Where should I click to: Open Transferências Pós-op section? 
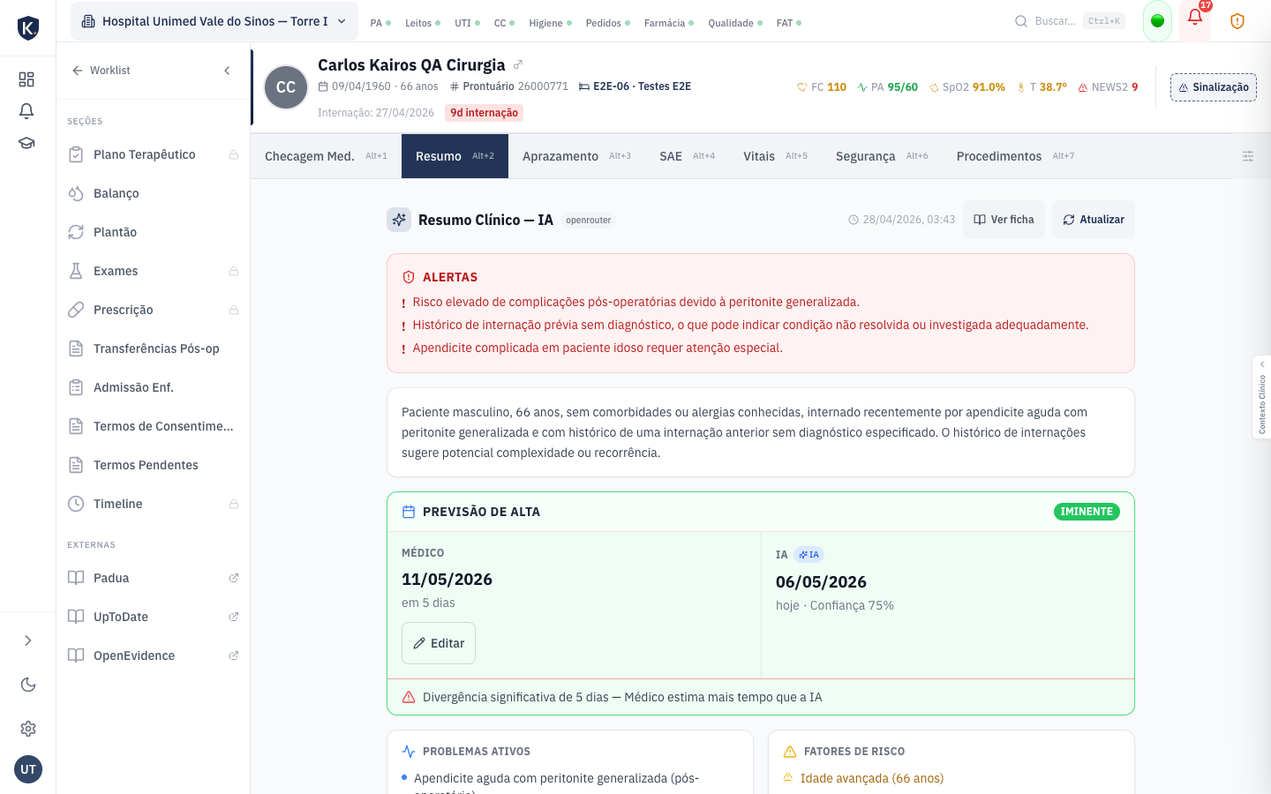tap(154, 348)
